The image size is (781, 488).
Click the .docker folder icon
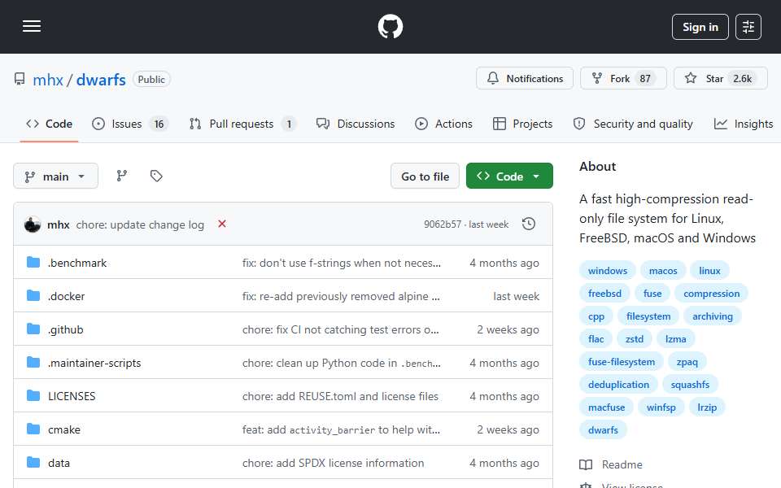[33, 296]
